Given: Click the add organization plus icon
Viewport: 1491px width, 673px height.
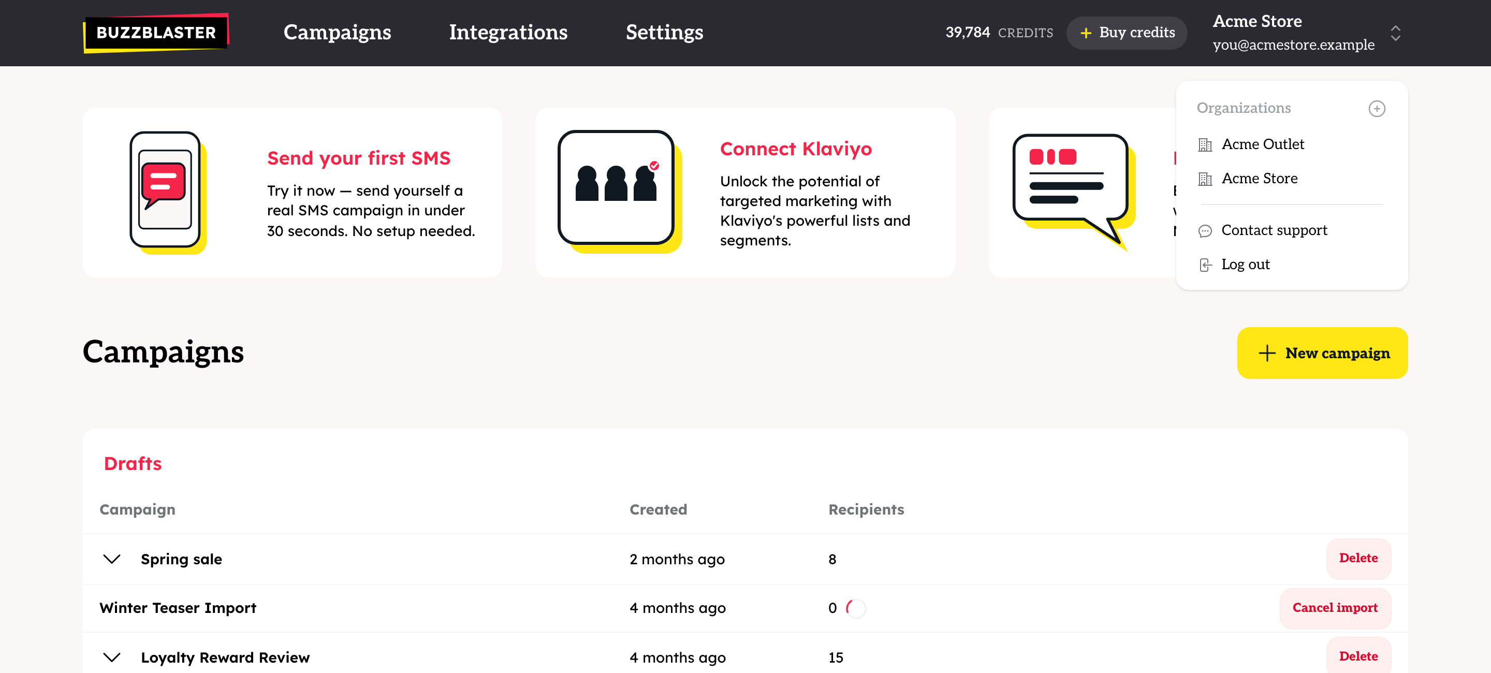Looking at the screenshot, I should 1377,108.
